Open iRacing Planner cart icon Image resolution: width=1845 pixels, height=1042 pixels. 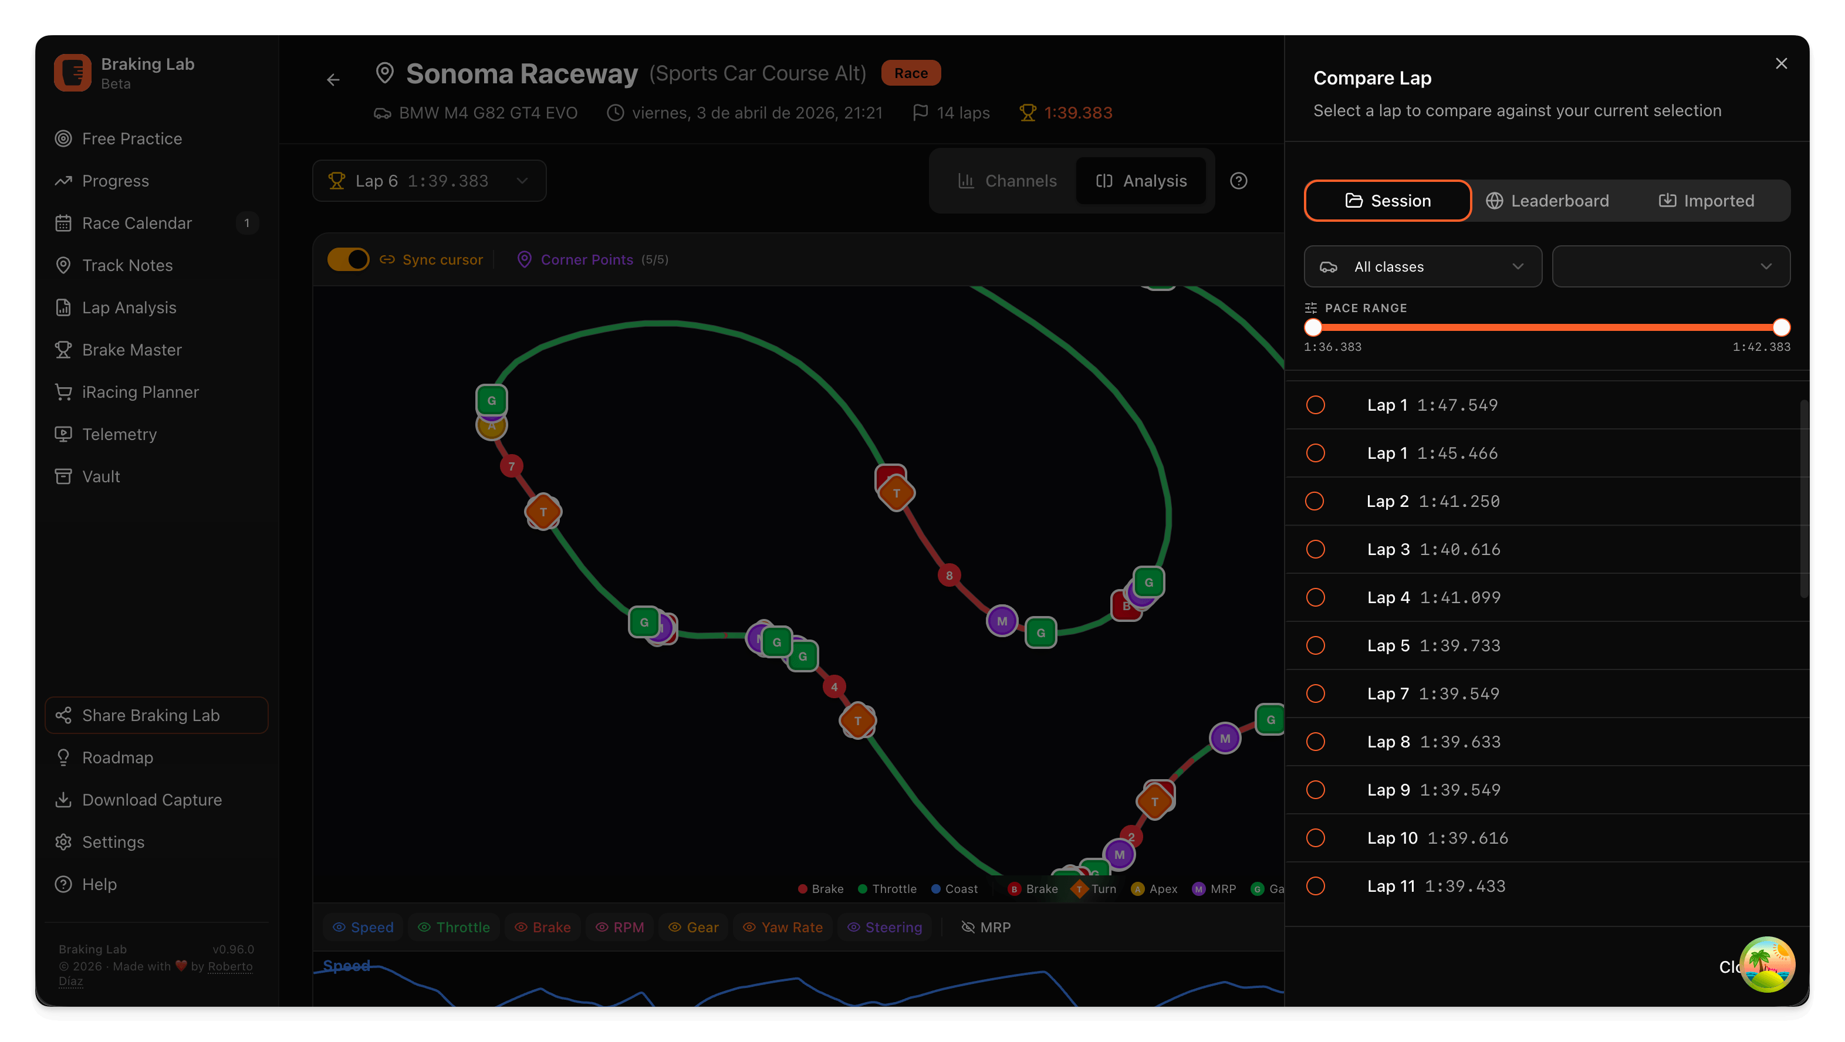tap(63, 392)
